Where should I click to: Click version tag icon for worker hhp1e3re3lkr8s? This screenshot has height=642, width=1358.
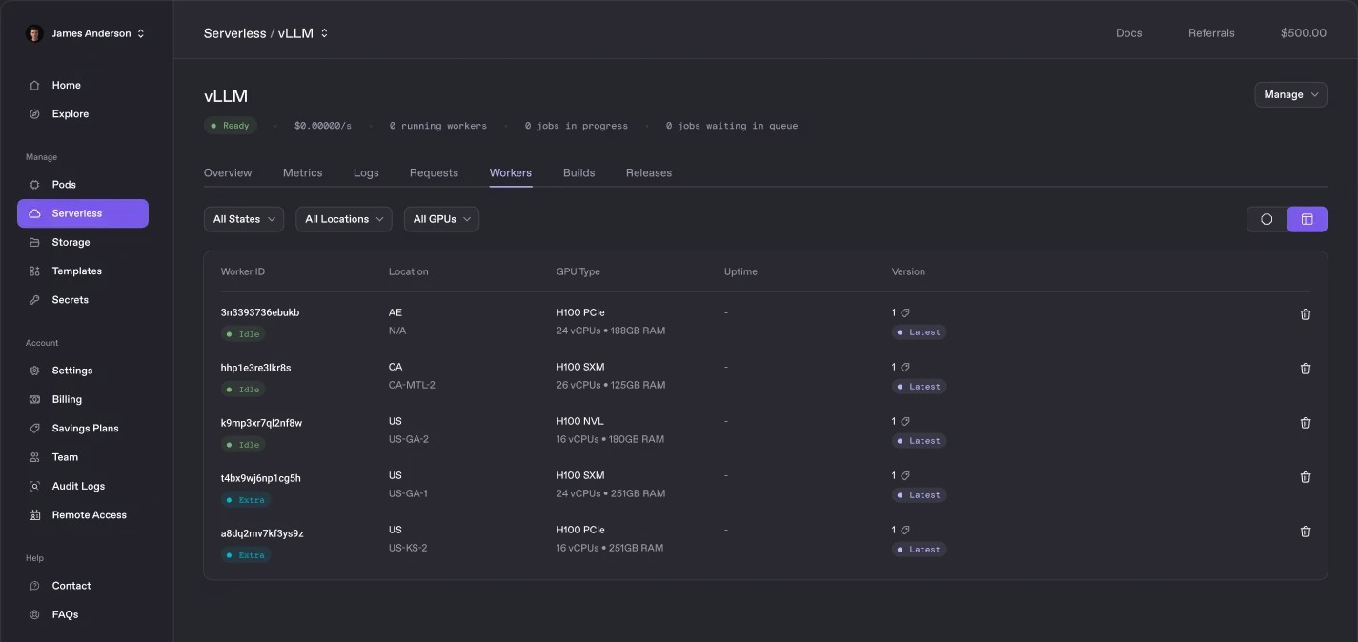905,367
